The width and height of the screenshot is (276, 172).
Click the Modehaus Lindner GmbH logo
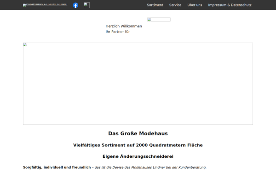click(x=45, y=5)
